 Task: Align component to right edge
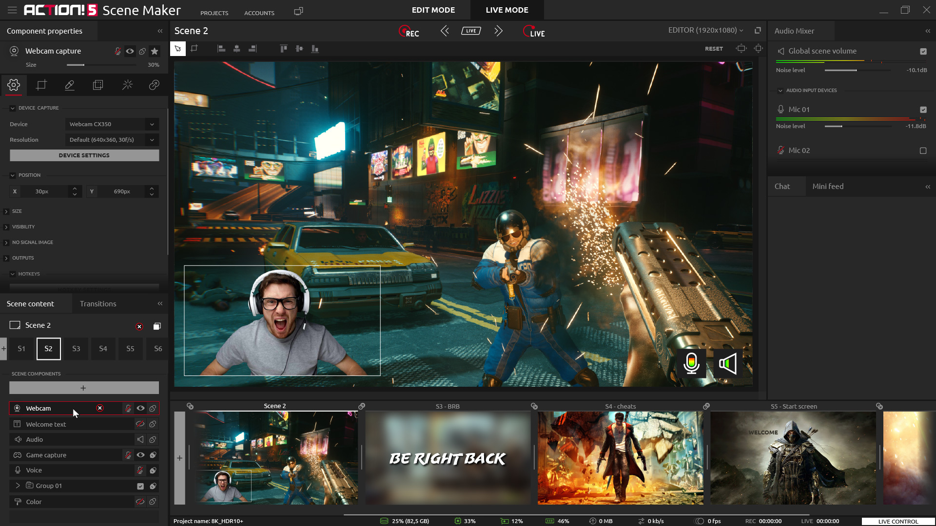point(253,49)
